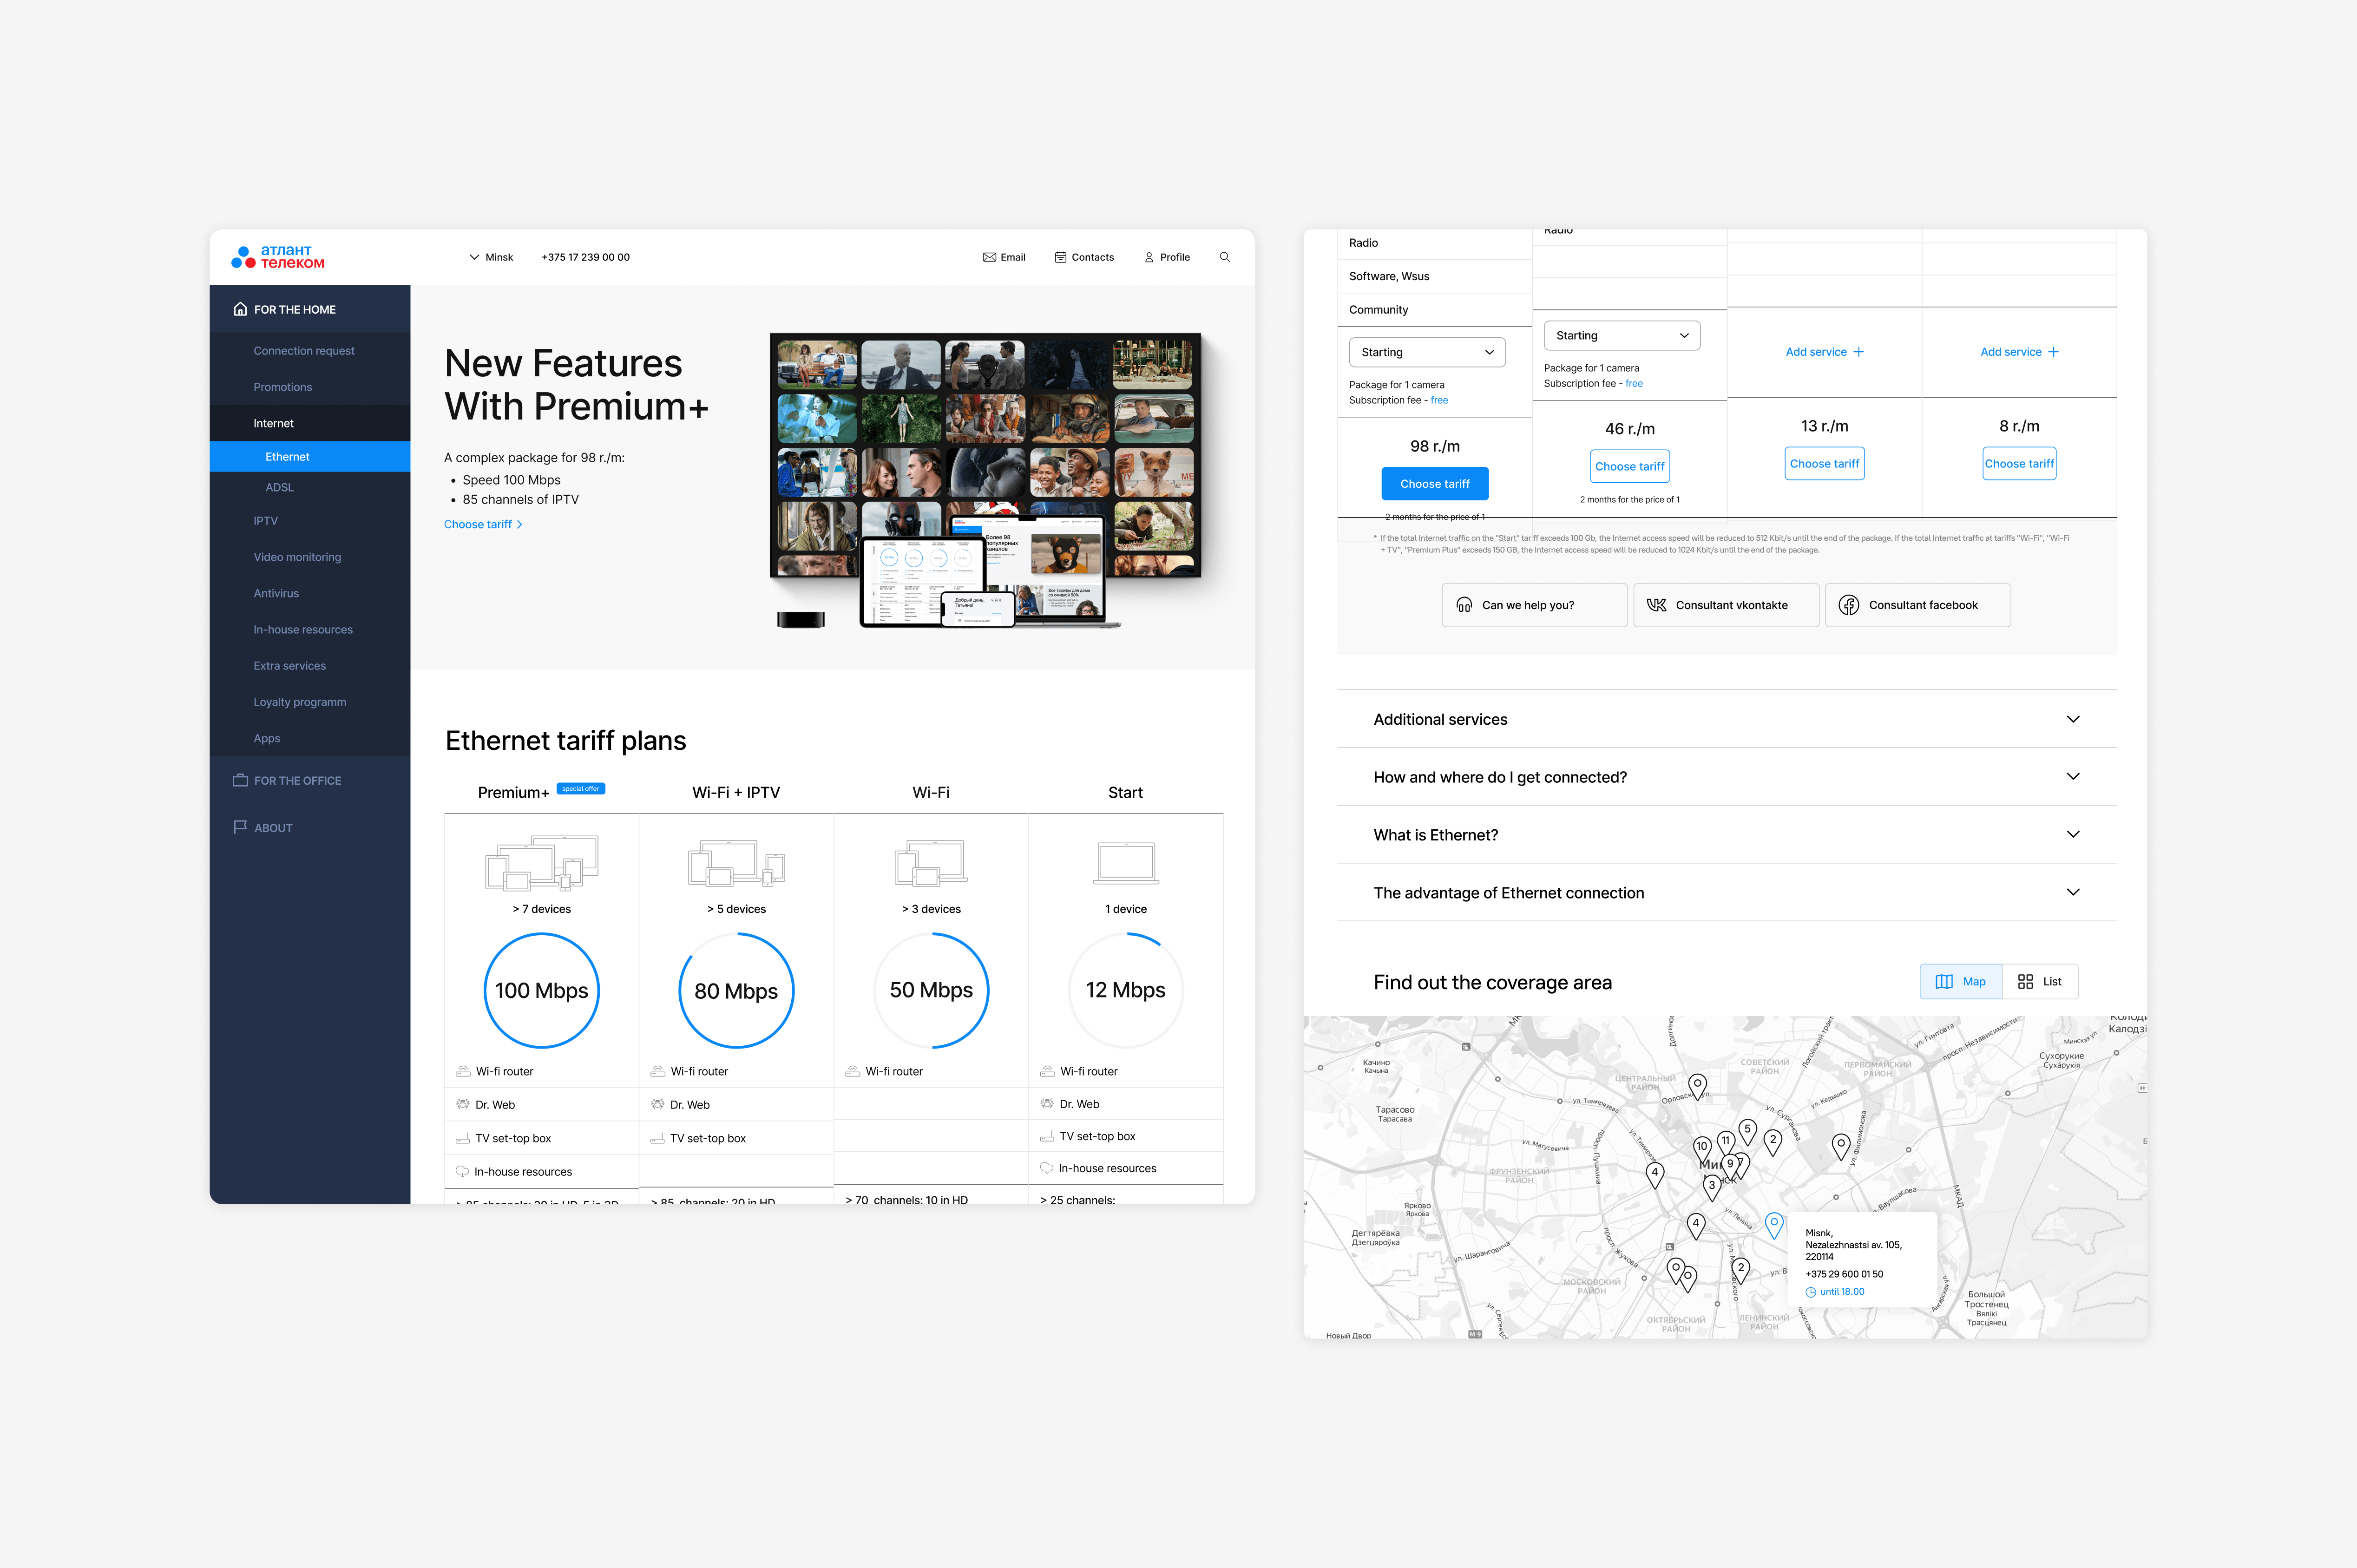Click the 12 Mbps speed circle
The height and width of the screenshot is (1568, 2357).
point(1126,990)
